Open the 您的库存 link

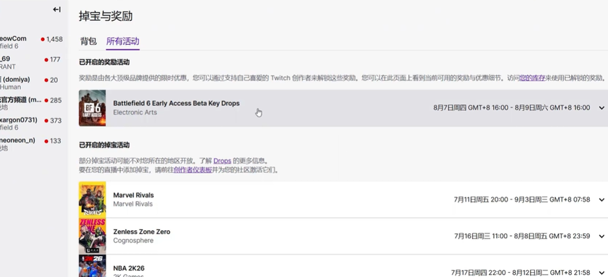coord(532,78)
